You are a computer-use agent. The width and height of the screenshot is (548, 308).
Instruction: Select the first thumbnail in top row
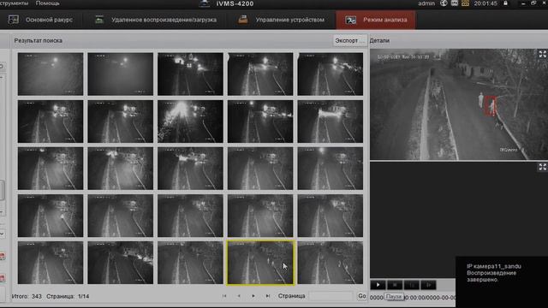point(51,74)
